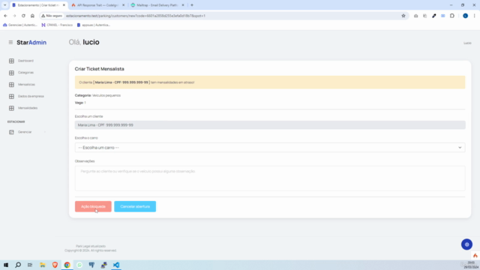Open the tab search dropdown arrow

(x=5, y=5)
